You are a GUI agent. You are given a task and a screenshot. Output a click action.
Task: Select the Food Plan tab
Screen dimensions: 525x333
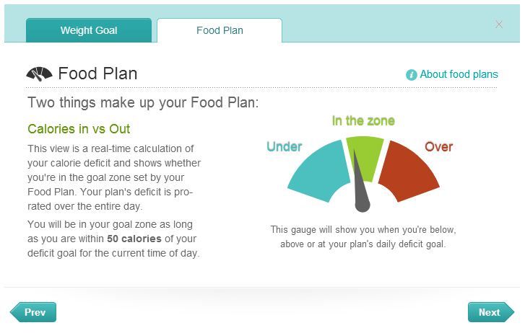[x=220, y=30]
